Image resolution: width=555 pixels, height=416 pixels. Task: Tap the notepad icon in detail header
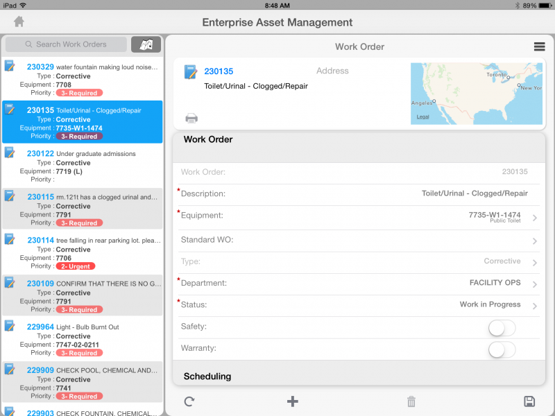[x=190, y=72]
